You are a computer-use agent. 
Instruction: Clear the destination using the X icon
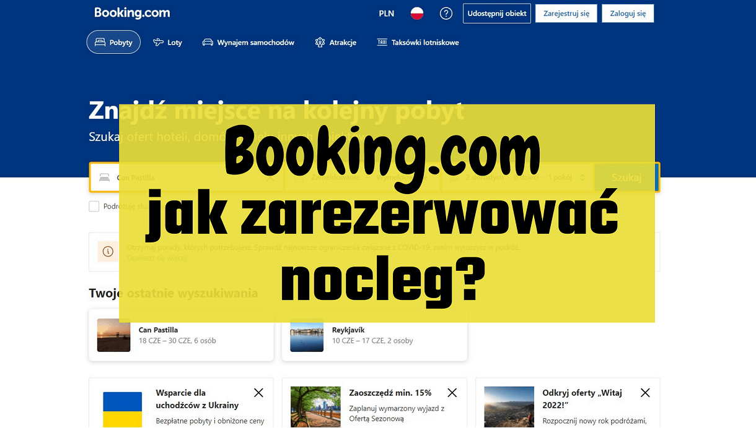coord(271,177)
